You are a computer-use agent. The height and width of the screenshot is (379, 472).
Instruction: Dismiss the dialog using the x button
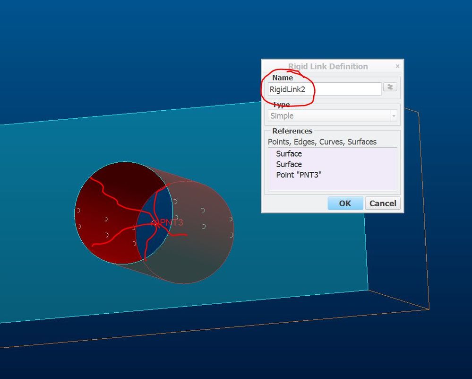397,66
